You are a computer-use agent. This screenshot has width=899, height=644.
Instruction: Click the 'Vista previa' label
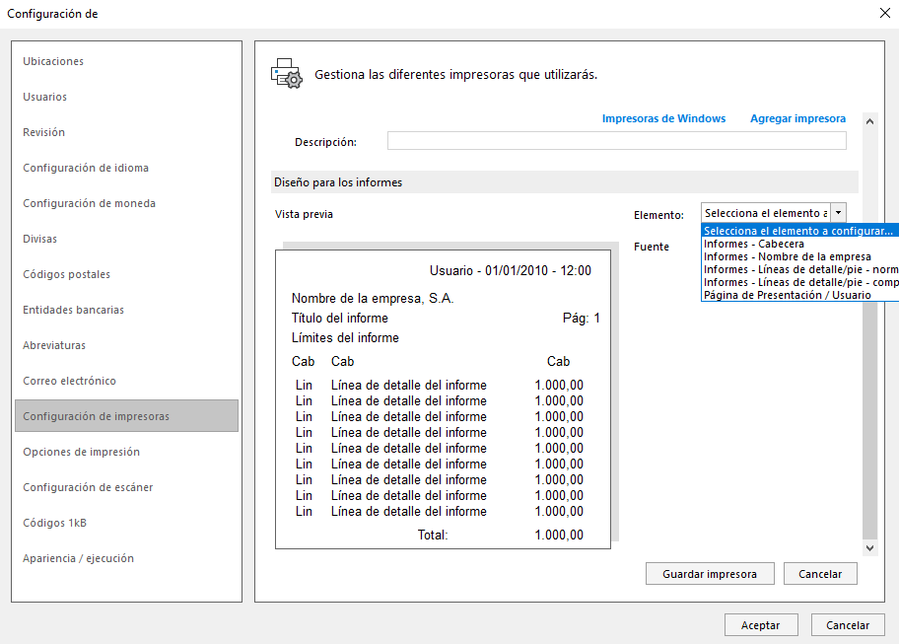click(304, 214)
